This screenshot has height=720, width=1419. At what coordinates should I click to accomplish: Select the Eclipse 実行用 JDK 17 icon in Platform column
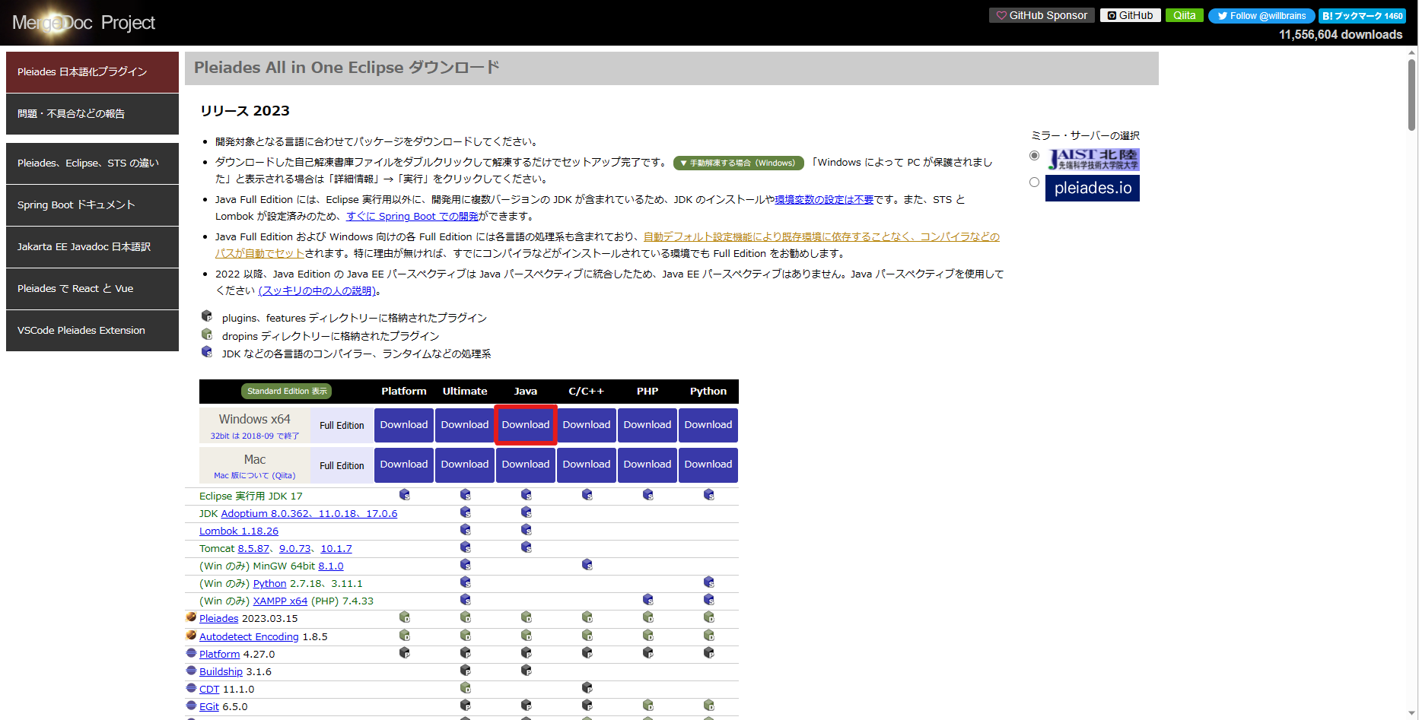pos(404,495)
